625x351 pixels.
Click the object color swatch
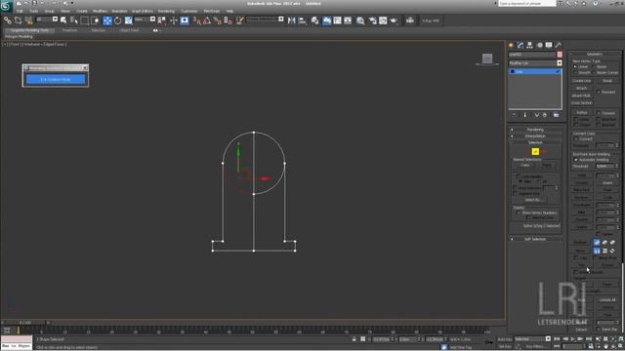tap(560, 55)
